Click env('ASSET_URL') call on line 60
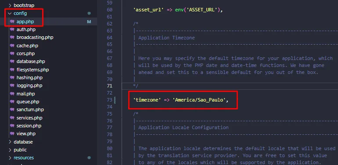 (198, 10)
